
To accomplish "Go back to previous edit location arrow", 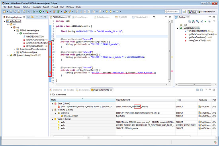I will (x=107, y=12).
